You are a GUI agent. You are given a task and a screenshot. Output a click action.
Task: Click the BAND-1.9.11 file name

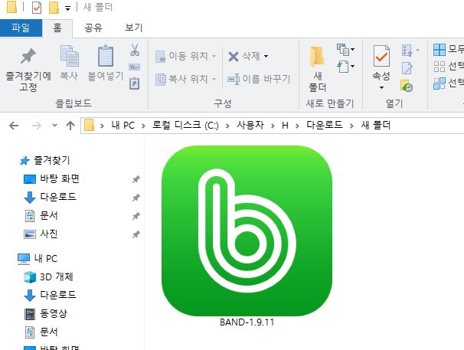pyautogui.click(x=247, y=322)
